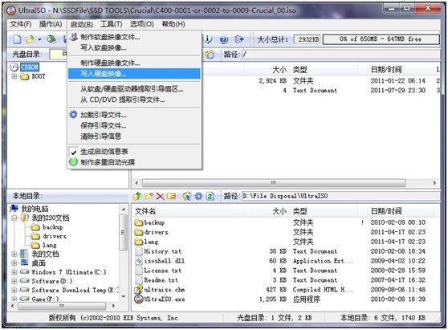Screen dimensions: 448x330
Task: Click the ultraiso.chm help file icon
Action: pos(139,289)
